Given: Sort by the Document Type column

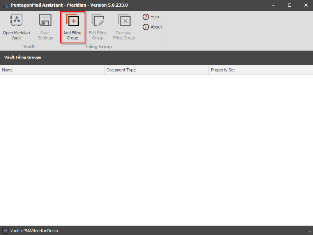Looking at the screenshot, I should point(157,70).
